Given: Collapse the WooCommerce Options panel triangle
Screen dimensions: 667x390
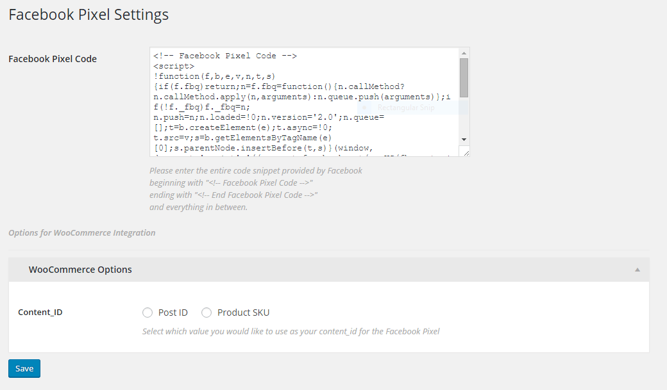Looking at the screenshot, I should coord(637,270).
